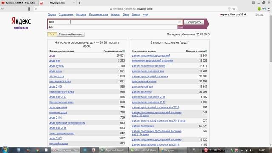The image size is (272, 153).
Task: Reload the page with refresh icon
Action: click(x=36, y=9)
